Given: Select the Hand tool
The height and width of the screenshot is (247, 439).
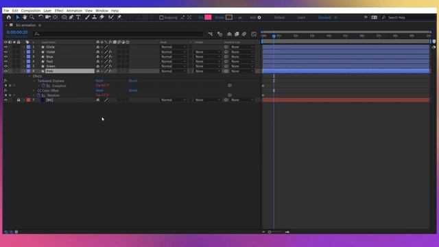Looking at the screenshot, I should coord(25,17).
